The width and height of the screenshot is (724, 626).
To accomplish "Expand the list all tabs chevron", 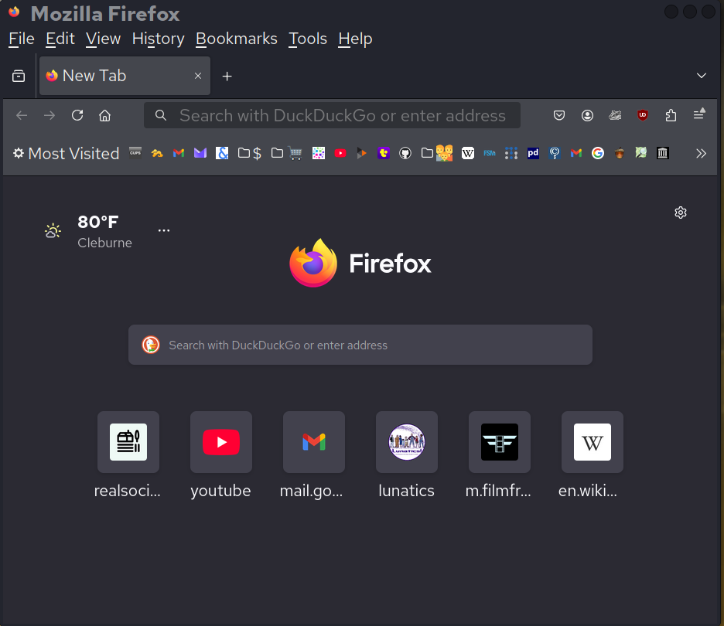I will coord(702,76).
